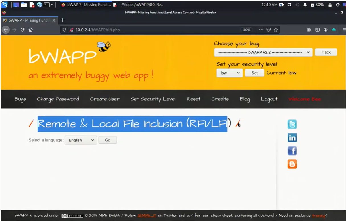Bookmark this page with the star icon
The width and height of the screenshot is (346, 221).
click(276, 30)
